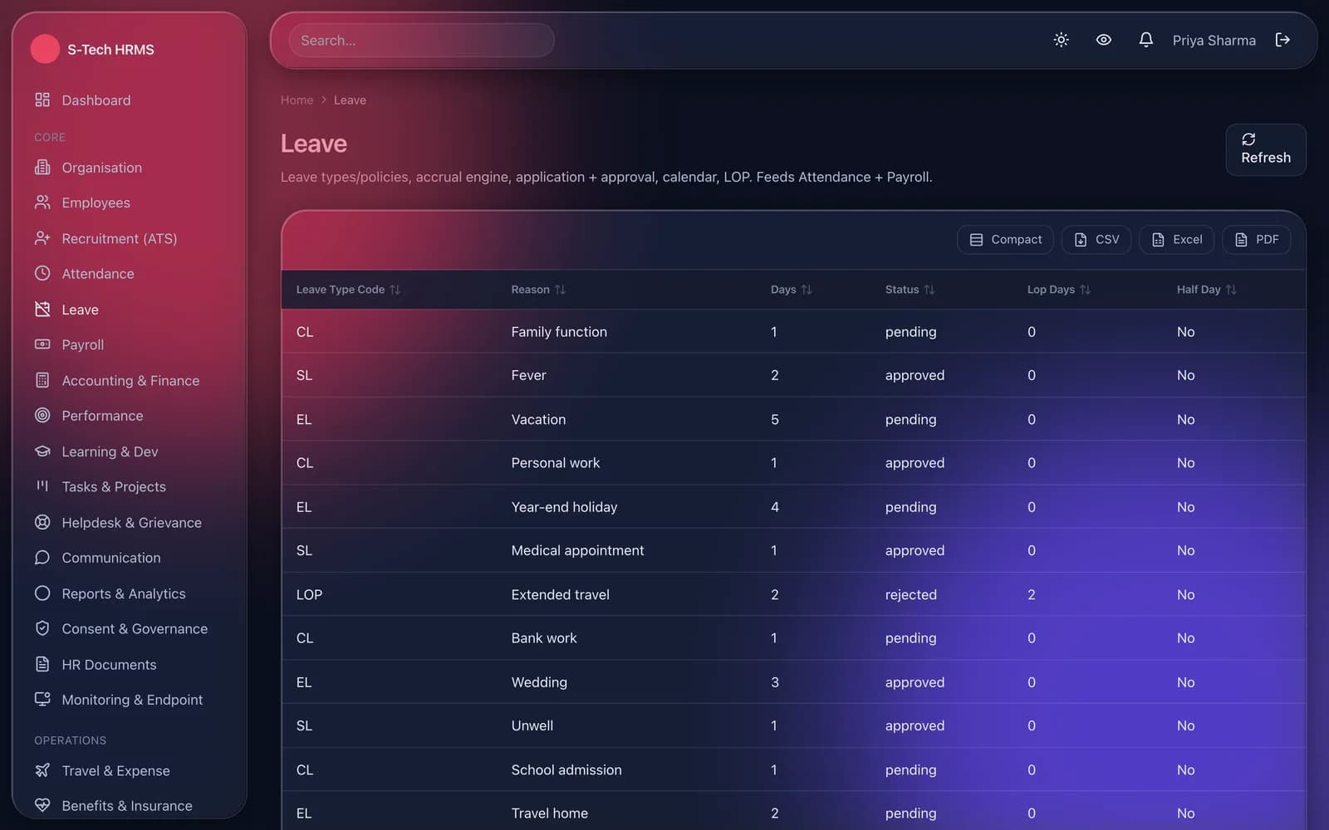
Task: Click the Refresh button
Action: click(1266, 149)
